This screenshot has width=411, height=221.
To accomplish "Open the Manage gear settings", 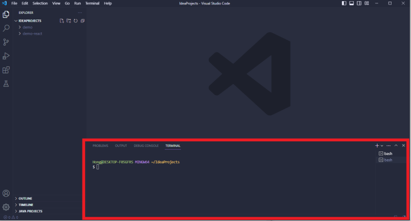I will (x=6, y=207).
